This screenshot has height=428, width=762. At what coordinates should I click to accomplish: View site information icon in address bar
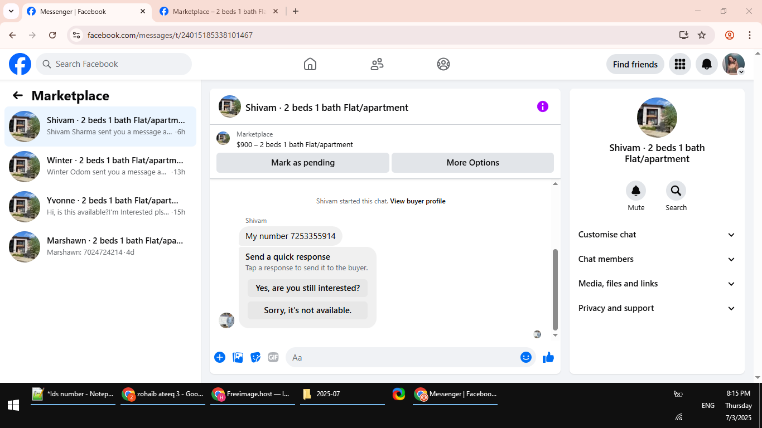click(x=77, y=35)
